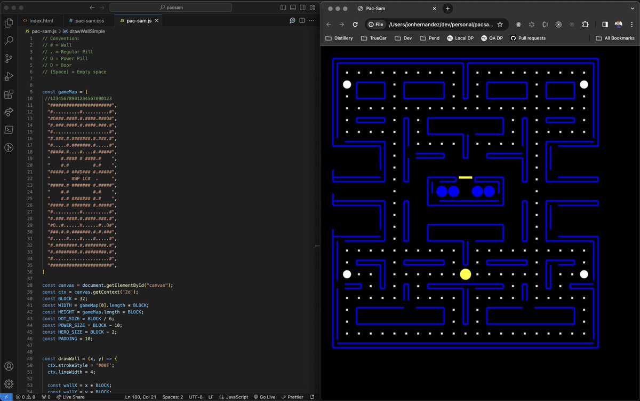This screenshot has height=401, width=640.
Task: Toggle the bottom Panel in VS Code
Action: tap(292, 8)
